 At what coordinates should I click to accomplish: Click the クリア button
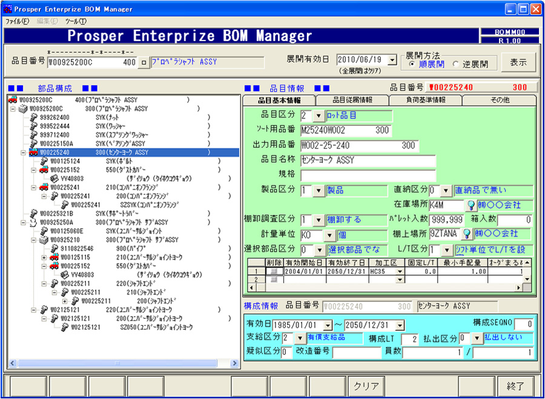tap(366, 386)
